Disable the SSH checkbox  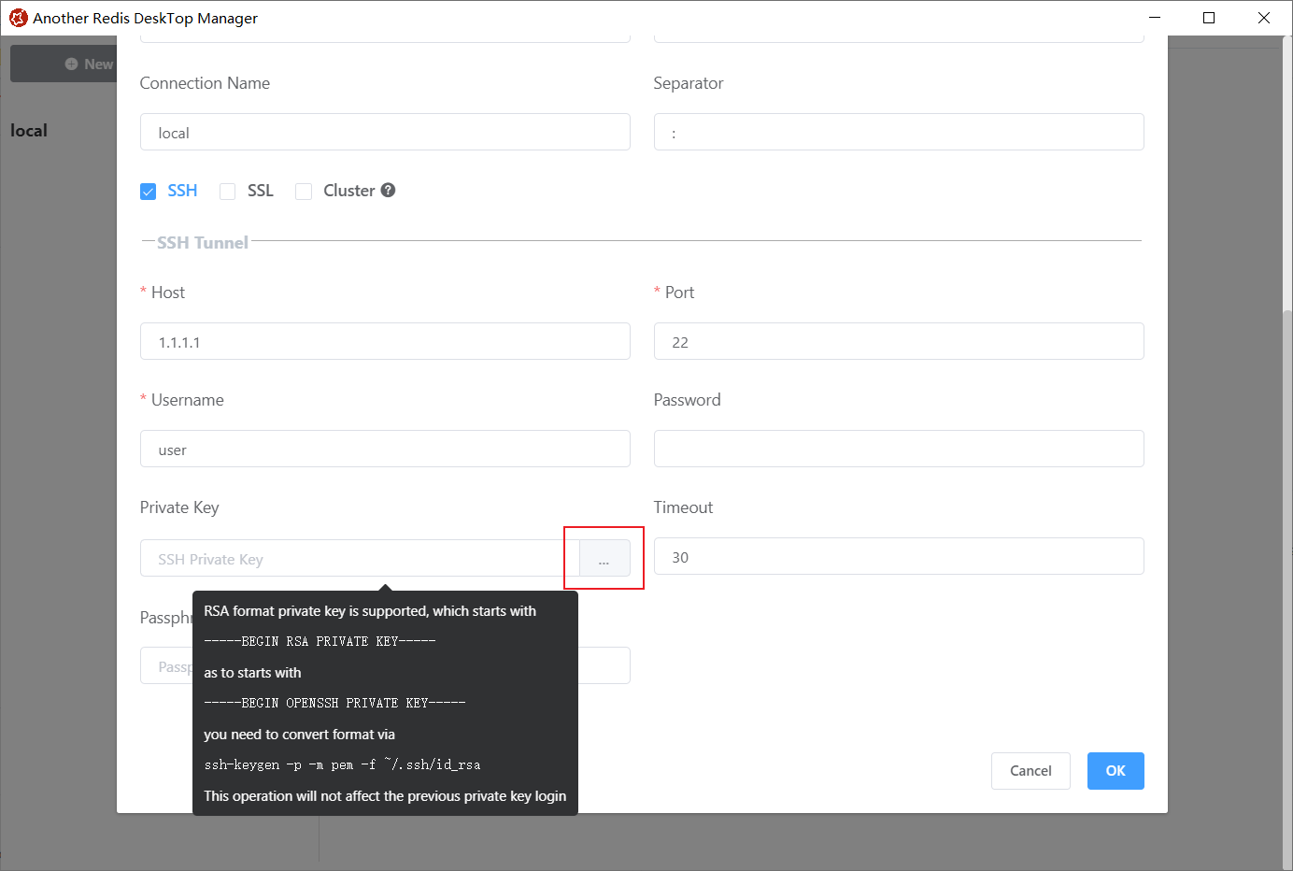coord(148,191)
